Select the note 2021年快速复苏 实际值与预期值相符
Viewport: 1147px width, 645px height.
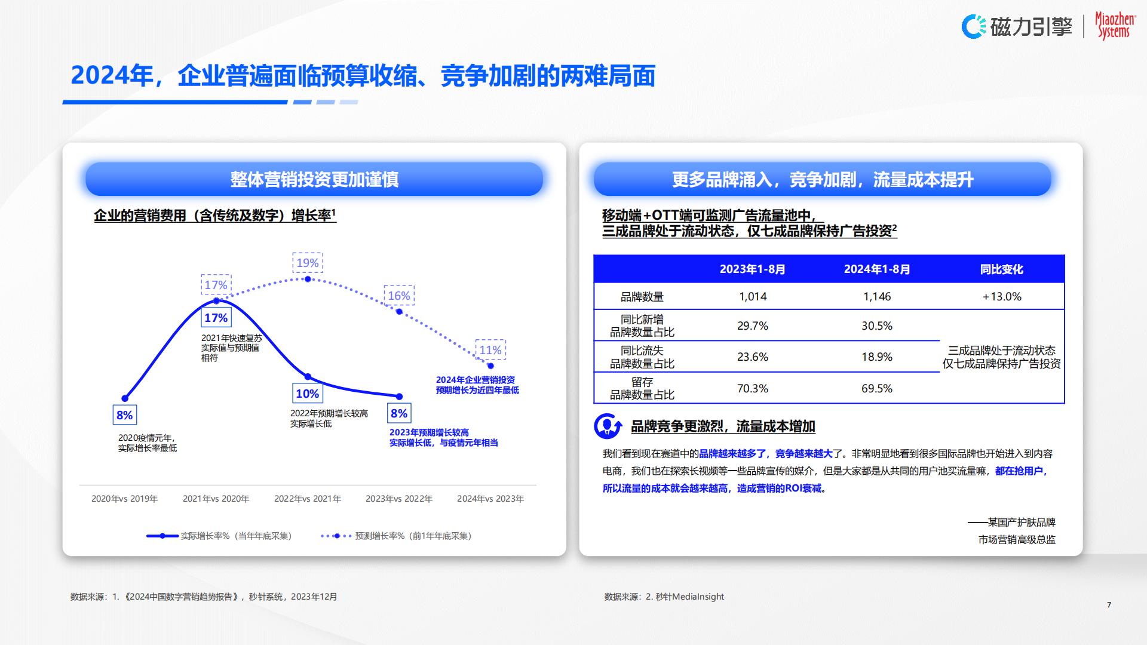(x=232, y=348)
